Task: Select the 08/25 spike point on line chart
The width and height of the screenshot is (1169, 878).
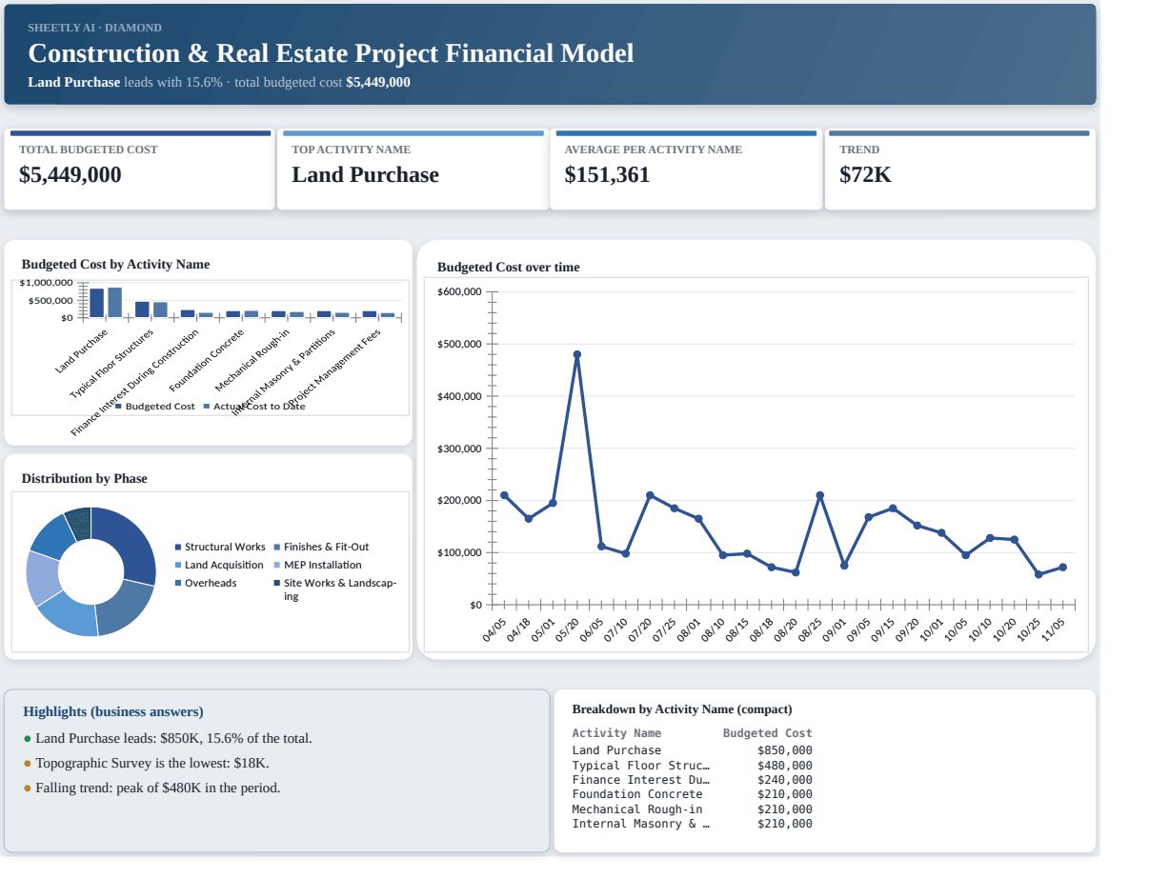Action: click(820, 495)
